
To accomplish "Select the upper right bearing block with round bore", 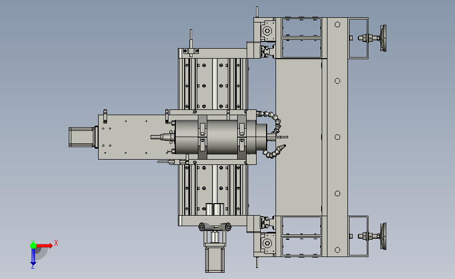I will 267,31.
